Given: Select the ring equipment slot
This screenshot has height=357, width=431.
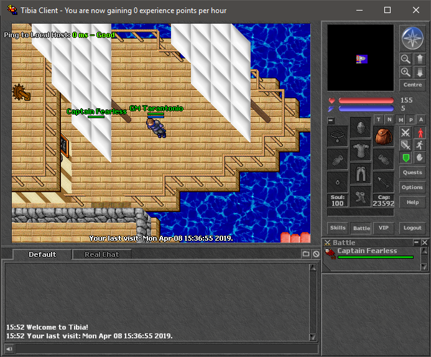Looking at the screenshot, I should click(338, 182).
